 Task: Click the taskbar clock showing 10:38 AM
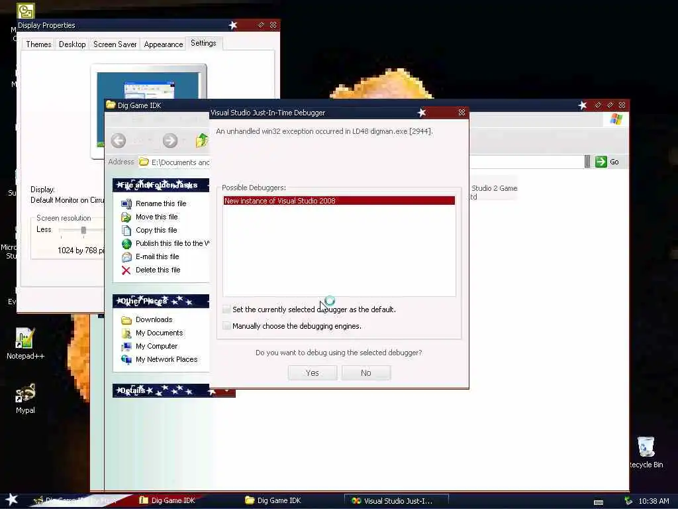tap(654, 501)
